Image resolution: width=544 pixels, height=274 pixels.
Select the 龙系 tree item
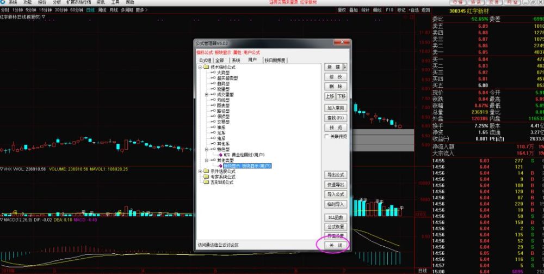click(x=221, y=133)
